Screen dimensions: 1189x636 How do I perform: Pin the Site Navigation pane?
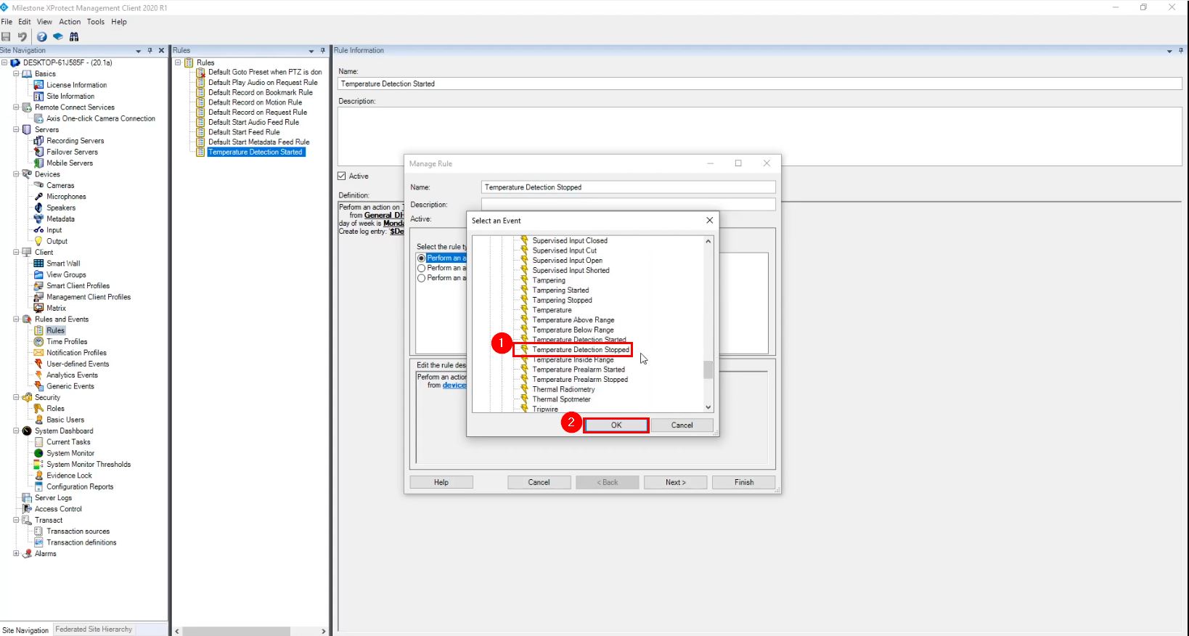[150, 51]
